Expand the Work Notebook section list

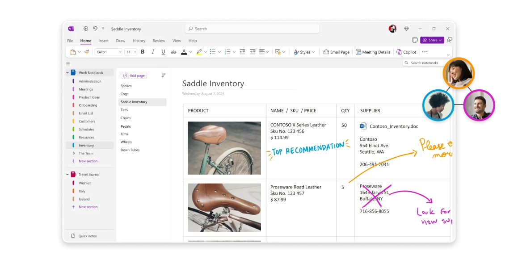[x=67, y=72]
